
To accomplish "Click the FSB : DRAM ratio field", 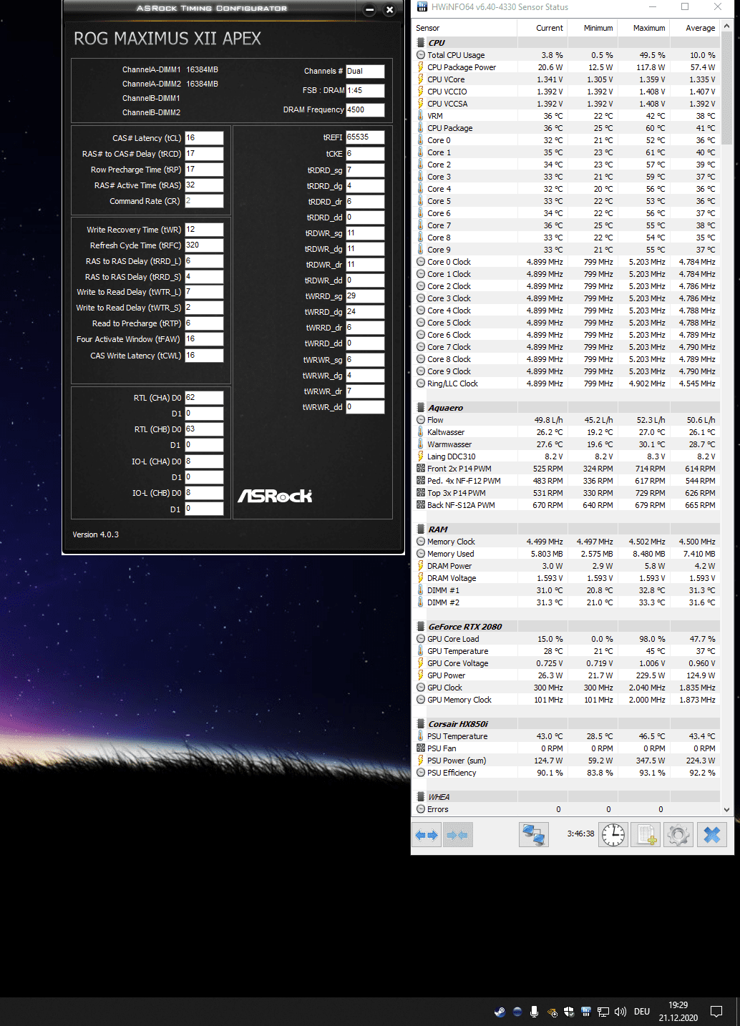I will [365, 91].
